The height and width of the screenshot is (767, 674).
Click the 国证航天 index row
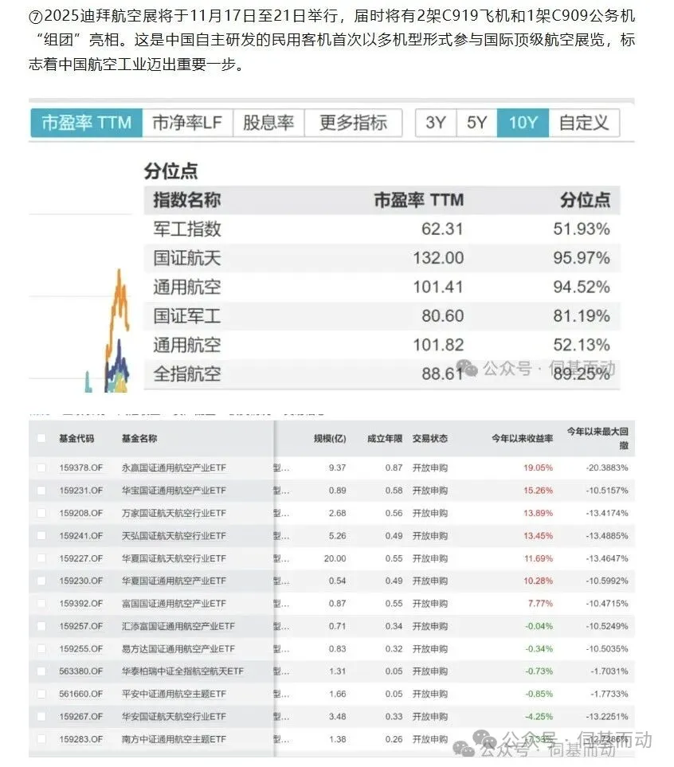point(187,258)
